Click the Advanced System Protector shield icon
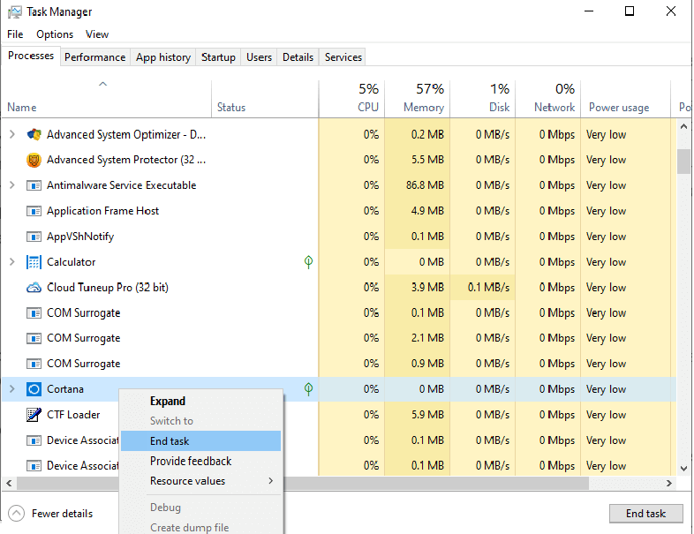The width and height of the screenshot is (694, 534). [34, 160]
